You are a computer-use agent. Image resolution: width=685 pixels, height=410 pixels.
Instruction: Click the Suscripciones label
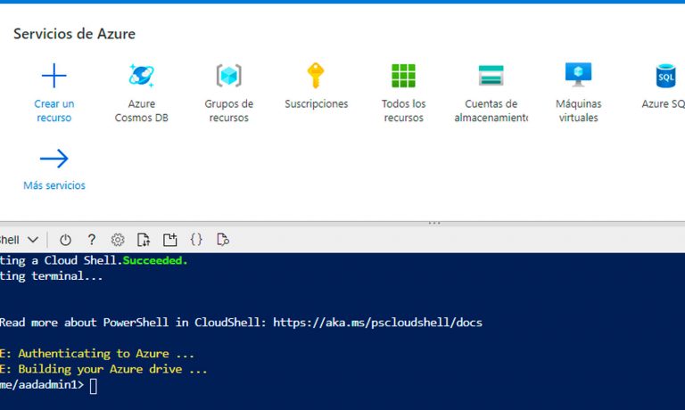tap(317, 104)
